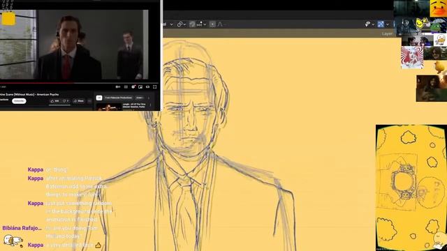Viewport: 447px width, 251px height.
Task: Switch YouTube player to theater mode
Action: click(x=147, y=86)
